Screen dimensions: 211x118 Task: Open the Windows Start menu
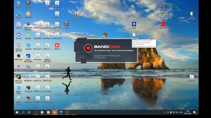(x=17, y=112)
